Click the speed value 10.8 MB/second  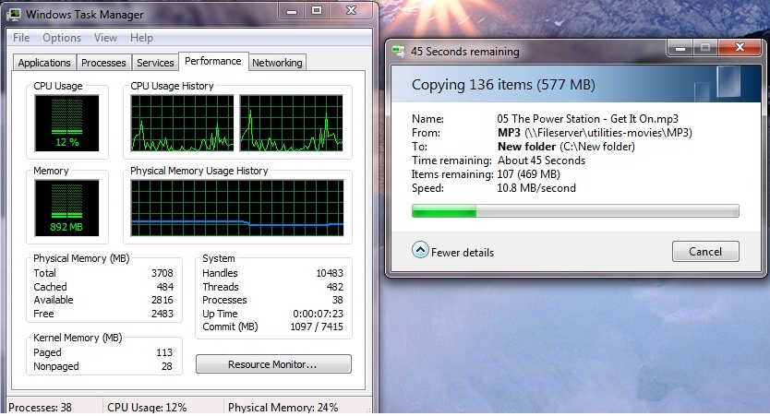pos(536,188)
